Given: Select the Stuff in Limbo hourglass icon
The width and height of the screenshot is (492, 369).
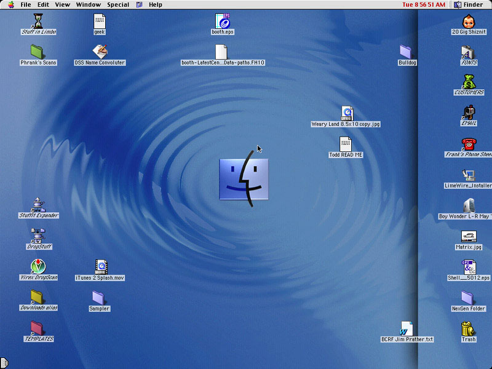Looking at the screenshot, I should (38, 21).
